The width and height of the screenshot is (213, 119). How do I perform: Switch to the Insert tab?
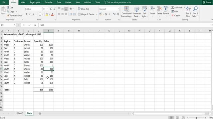[23, 2]
